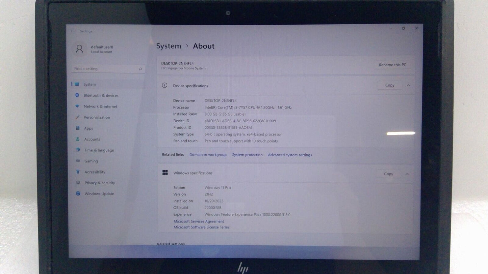
Task: Click the back arrow in Settings header
Action: point(73,31)
